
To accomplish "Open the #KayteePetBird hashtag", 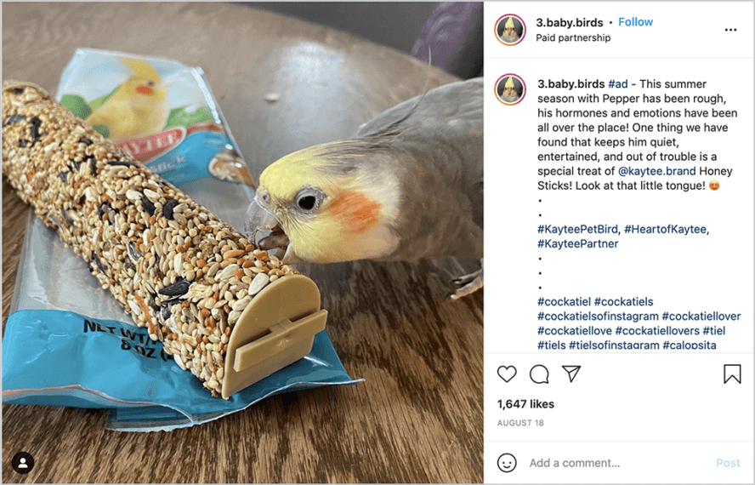I will tap(578, 229).
